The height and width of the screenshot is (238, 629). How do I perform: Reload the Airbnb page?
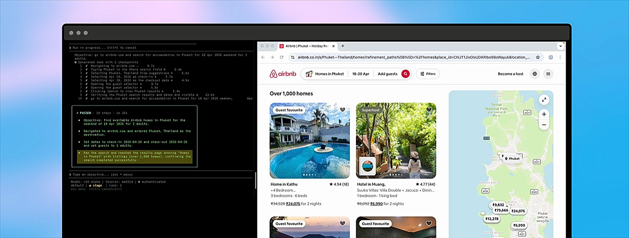(x=282, y=57)
